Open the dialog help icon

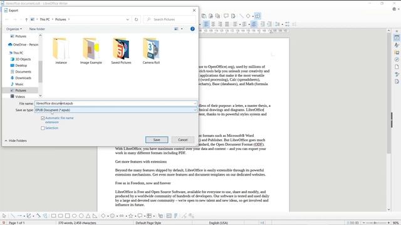[x=192, y=29]
